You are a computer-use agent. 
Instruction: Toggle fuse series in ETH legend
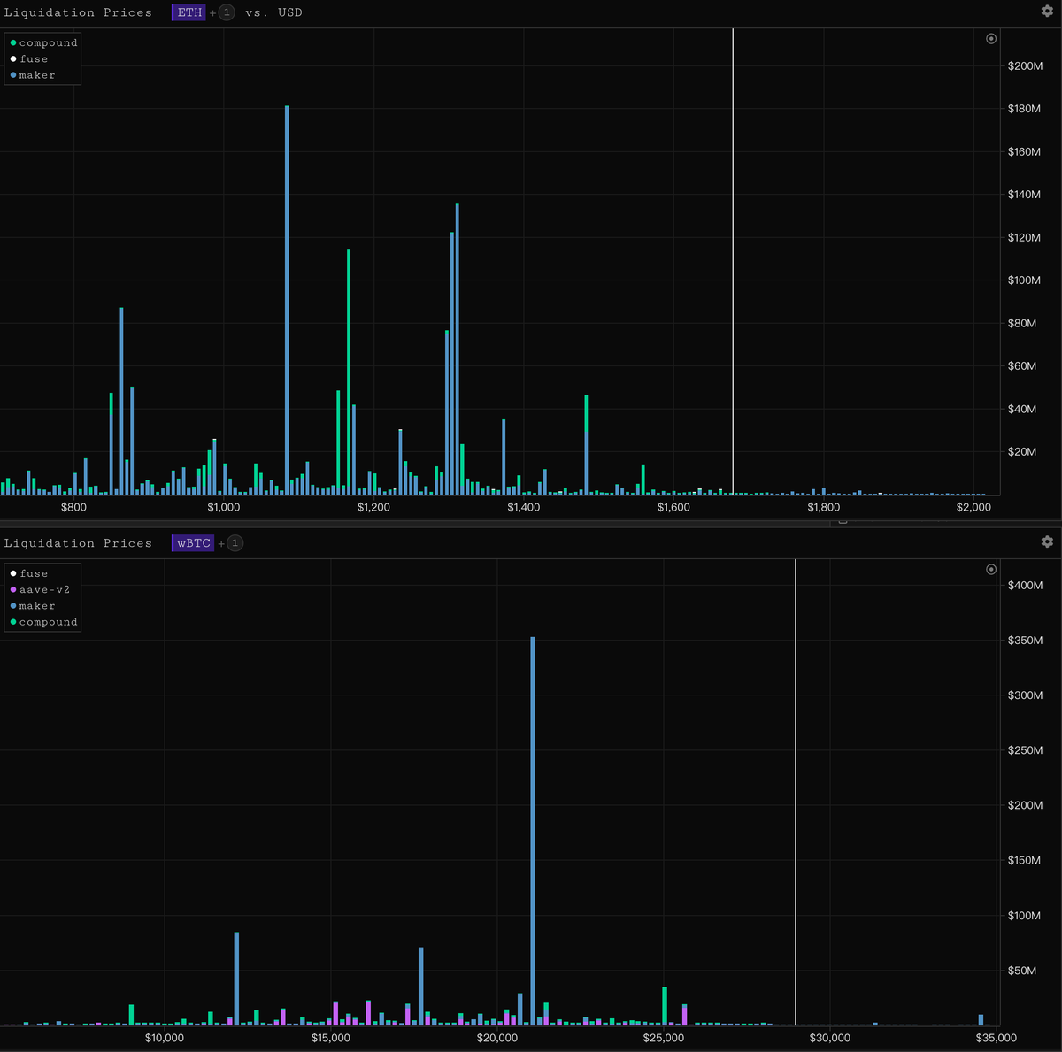click(29, 59)
